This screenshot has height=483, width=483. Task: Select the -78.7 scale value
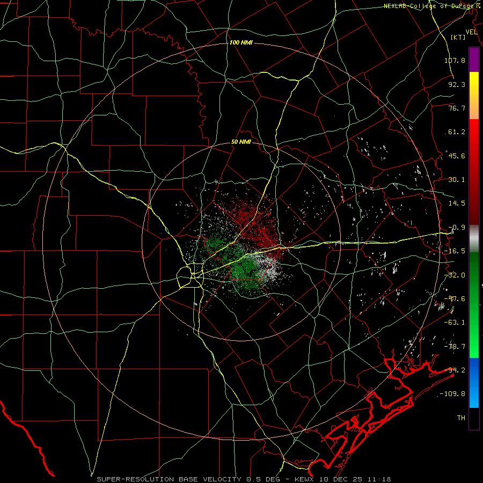455,347
